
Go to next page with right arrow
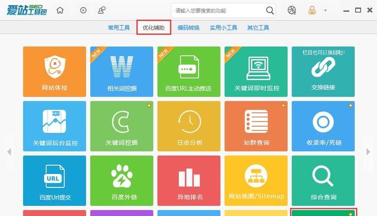pos(368,152)
